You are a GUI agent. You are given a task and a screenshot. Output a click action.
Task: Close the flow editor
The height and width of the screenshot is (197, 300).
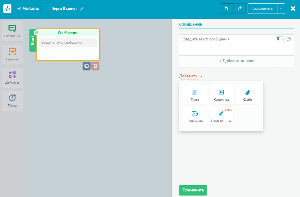[x=293, y=9]
